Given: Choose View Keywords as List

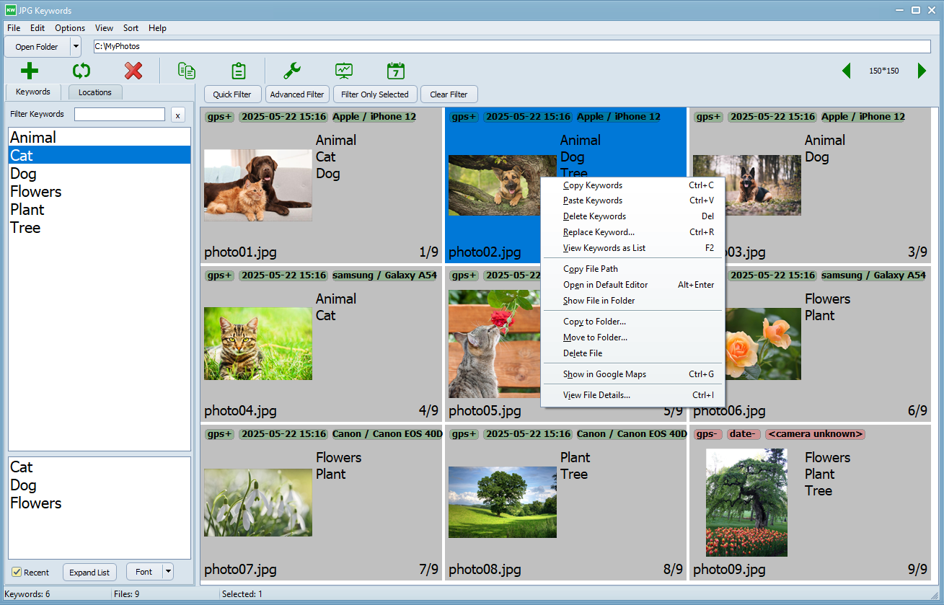Looking at the screenshot, I should [632, 248].
